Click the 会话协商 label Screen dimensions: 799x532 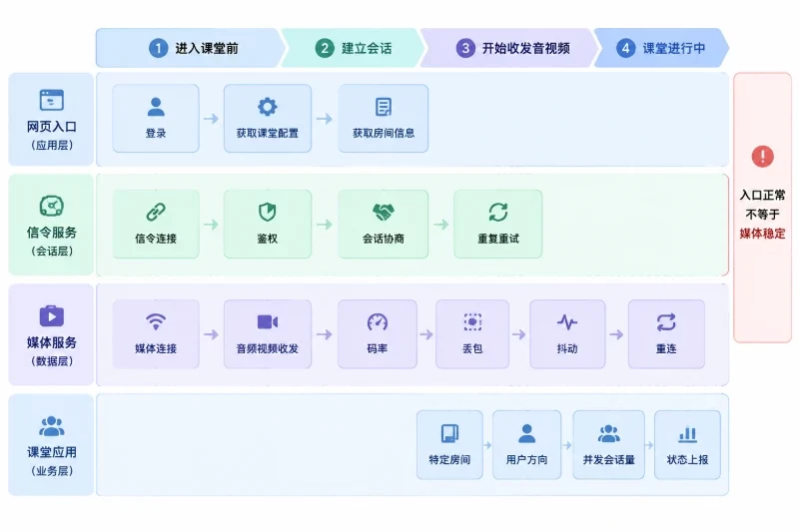384,239
